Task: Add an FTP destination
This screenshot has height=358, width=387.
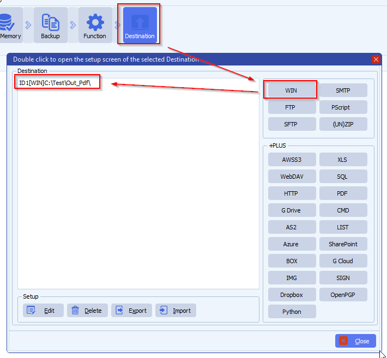Action: coord(292,107)
